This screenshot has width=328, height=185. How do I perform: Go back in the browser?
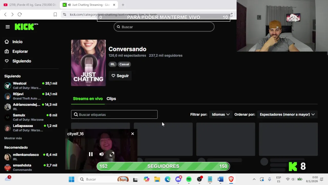tap(5, 14)
